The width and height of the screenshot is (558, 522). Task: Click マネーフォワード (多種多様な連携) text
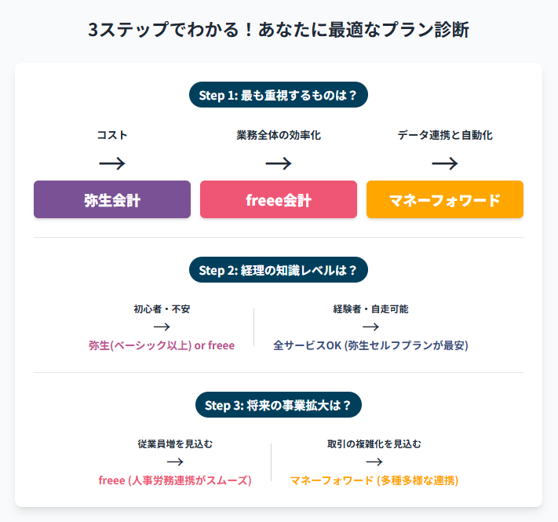[x=374, y=480]
